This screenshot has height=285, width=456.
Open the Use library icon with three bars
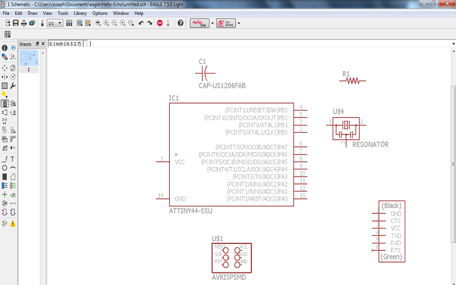(69, 23)
